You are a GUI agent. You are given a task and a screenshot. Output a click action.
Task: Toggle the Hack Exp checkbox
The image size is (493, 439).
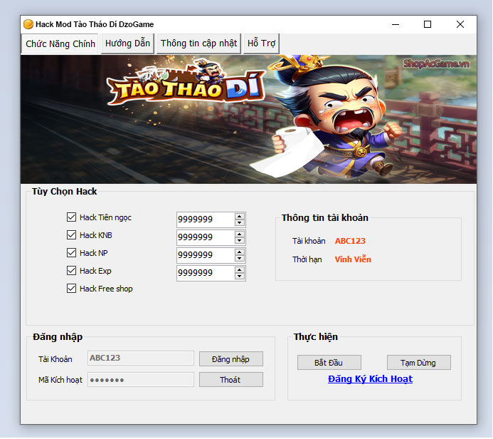point(71,271)
